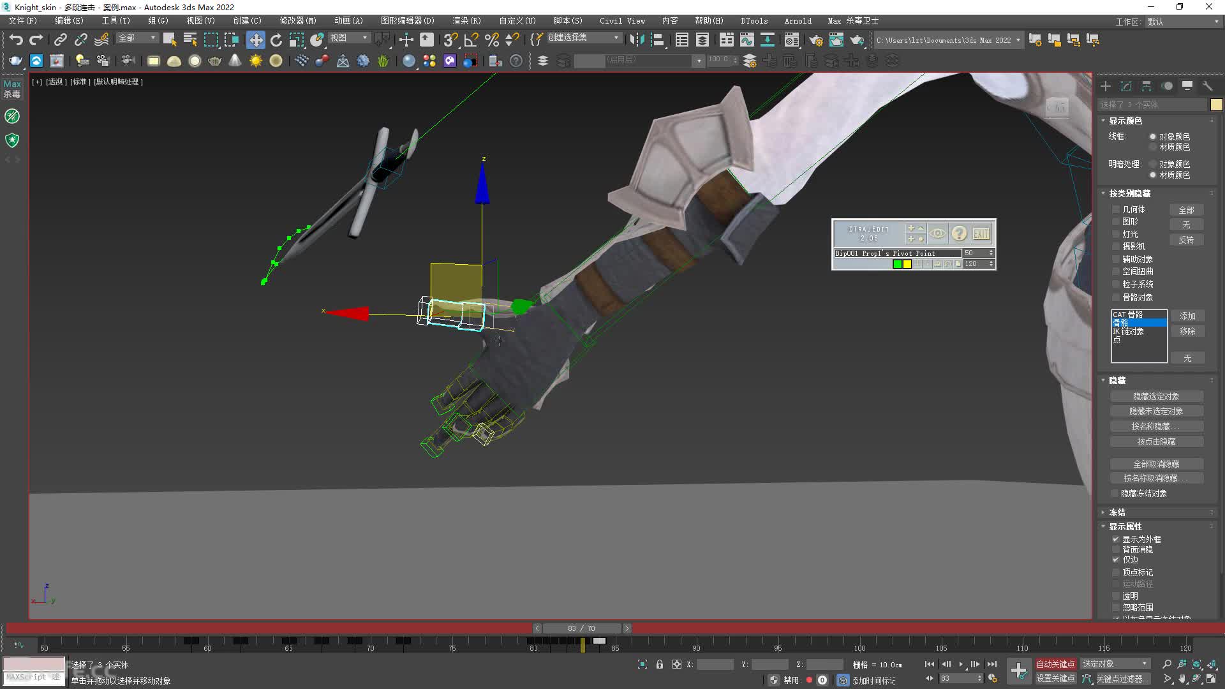This screenshot has width=1225, height=689.
Task: Open the 选定对象 key filter dropdown
Action: point(1115,664)
